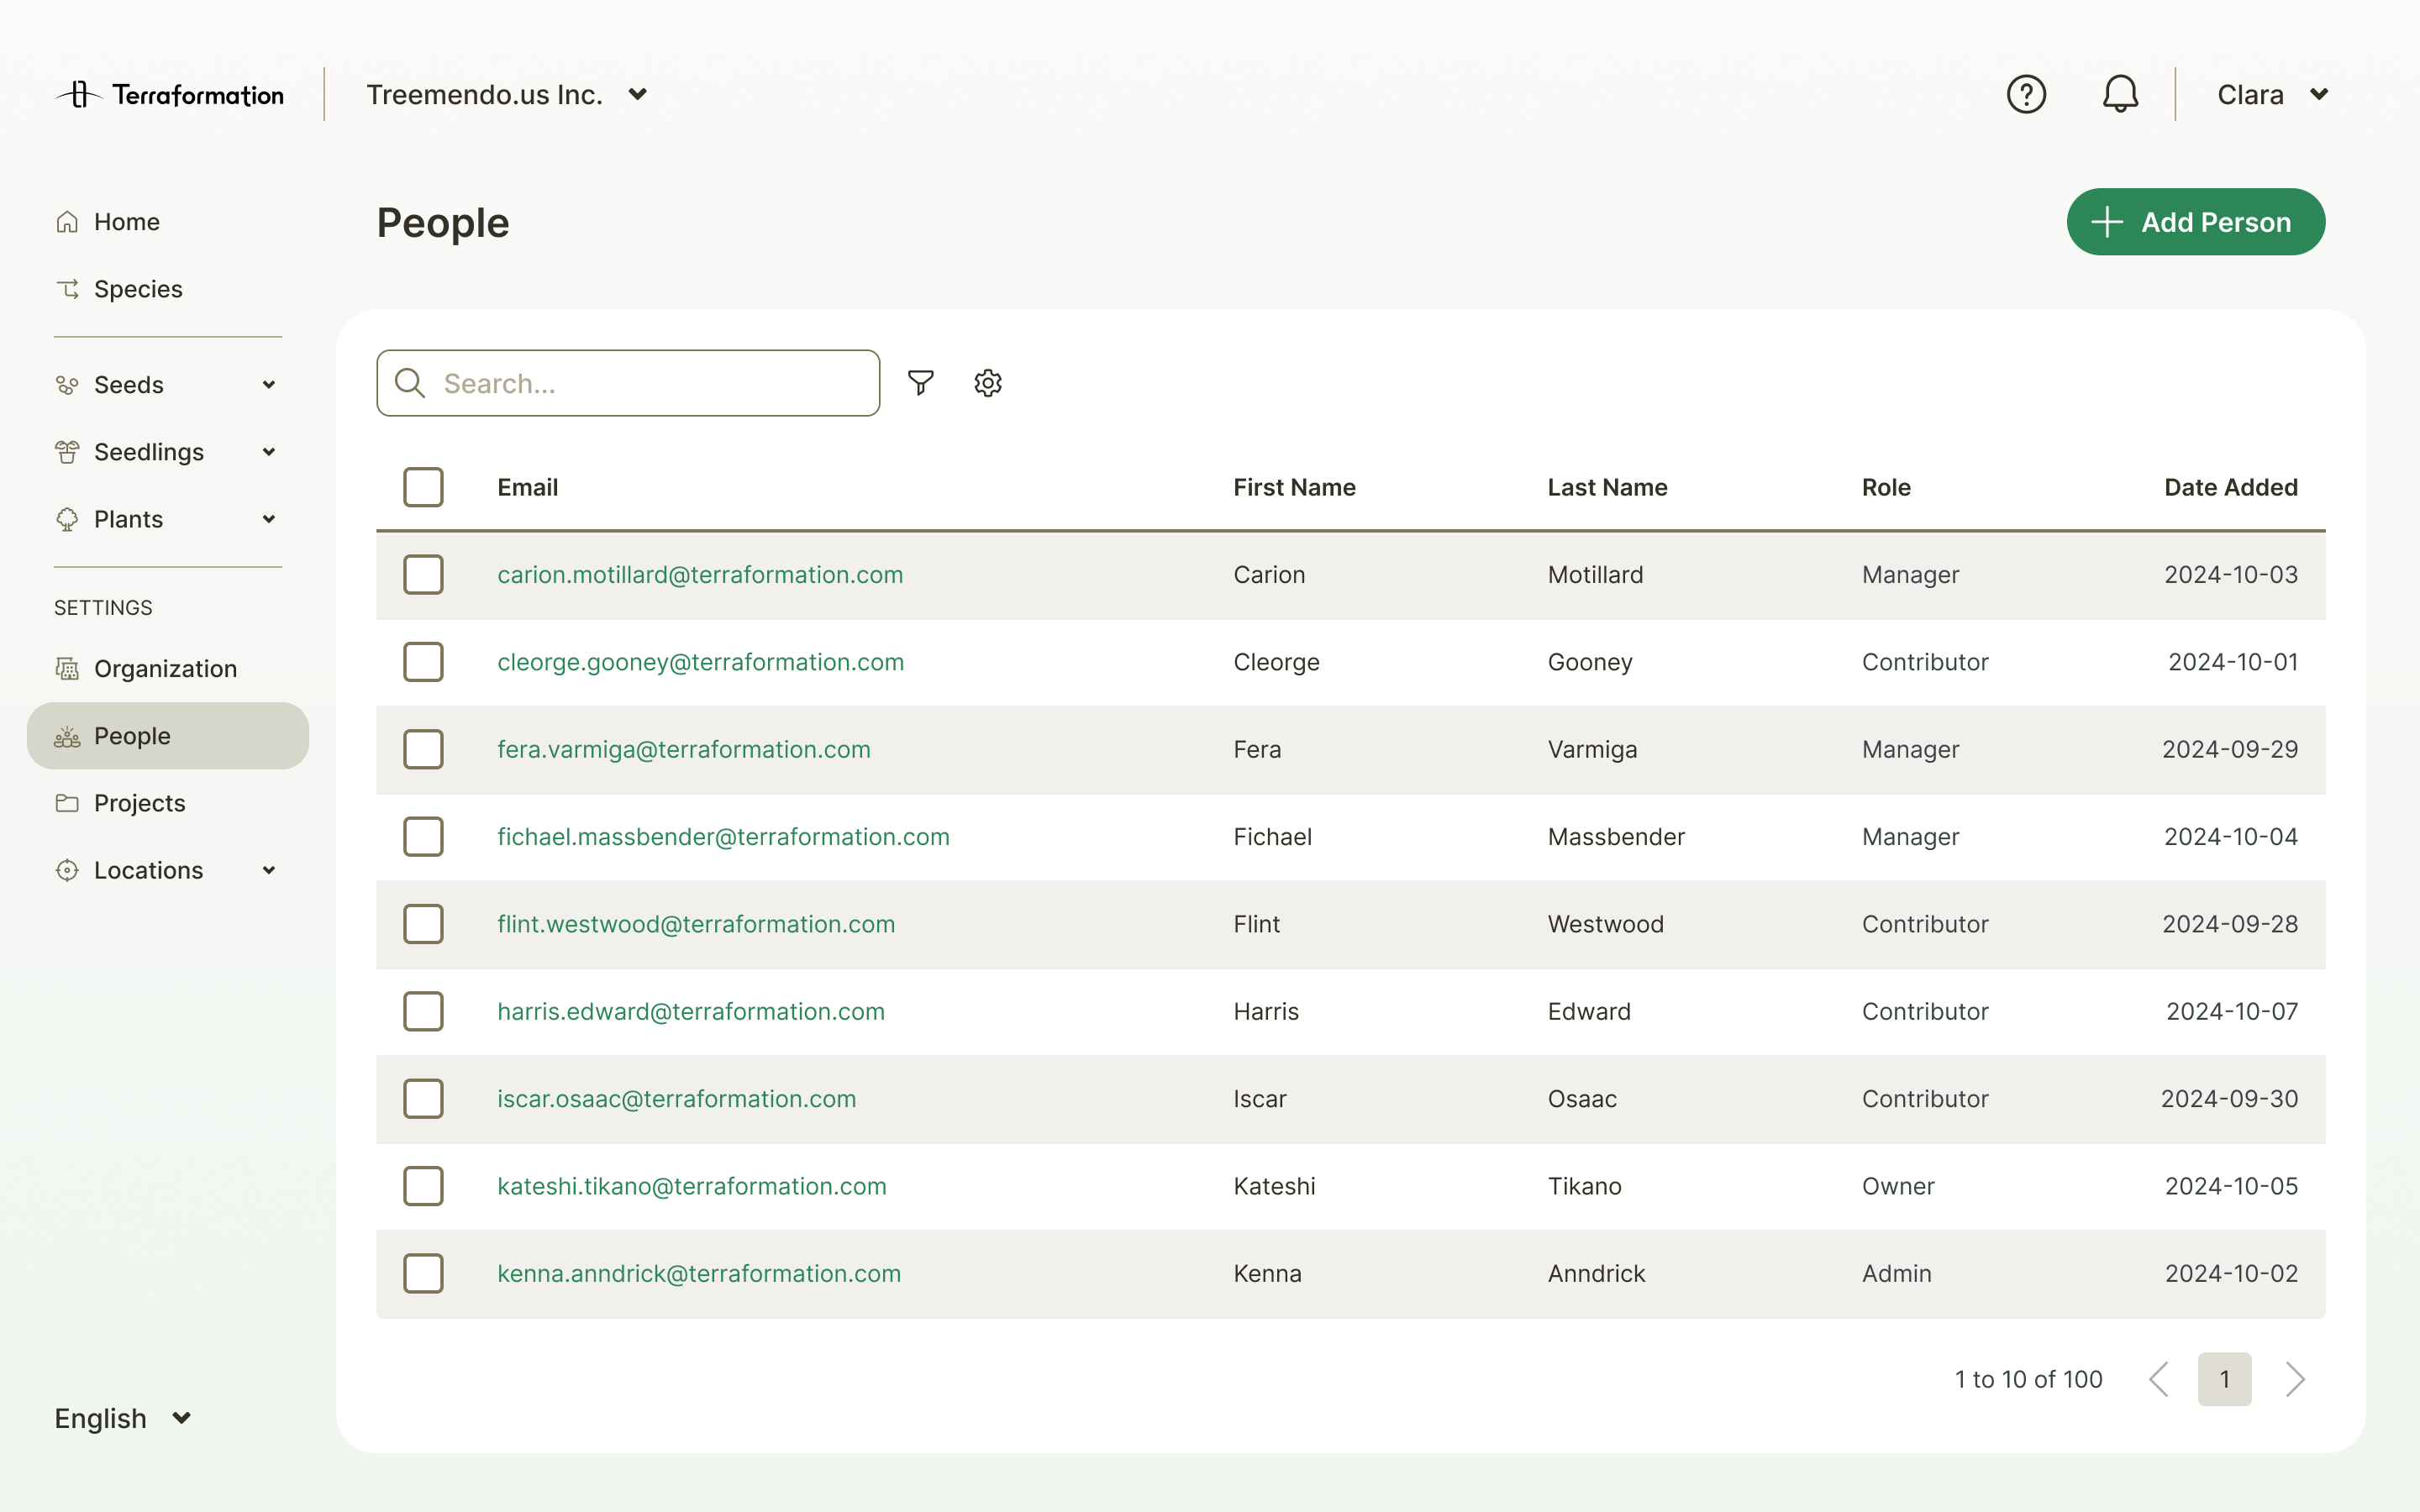Go to previous page arrow
Viewport: 2420px width, 1512px height.
coord(2159,1379)
